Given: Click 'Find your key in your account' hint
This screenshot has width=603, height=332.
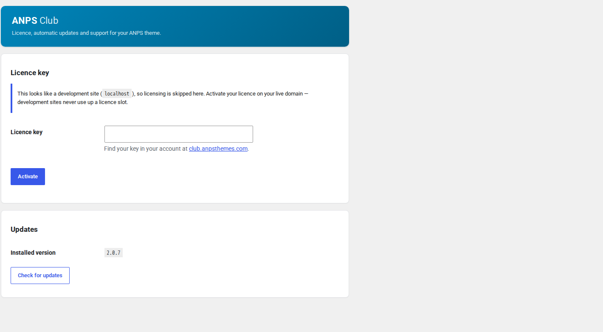Looking at the screenshot, I should 176,149.
